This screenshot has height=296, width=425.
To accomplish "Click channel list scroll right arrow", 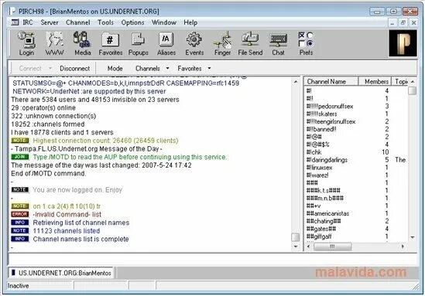I will 403,247.
